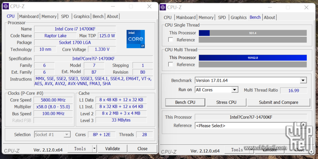Click the Stress CPU button
This screenshot has height=159, width=318.
[226, 103]
